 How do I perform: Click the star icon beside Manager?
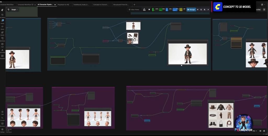pos(198,10)
